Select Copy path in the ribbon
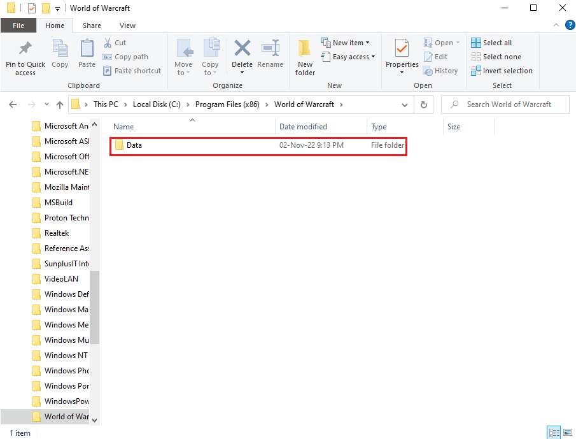Viewport: 576px width, 439px height. point(125,57)
